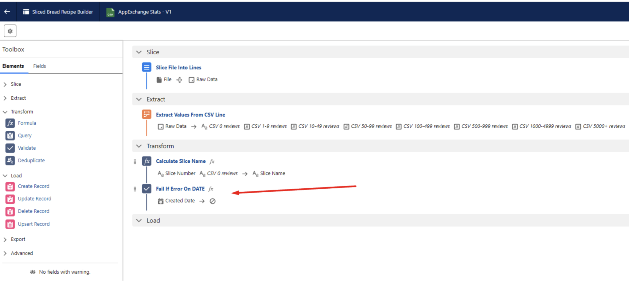Screen dimensions: 629x289
Task: Select the Query transform icon
Action: (x=10, y=135)
